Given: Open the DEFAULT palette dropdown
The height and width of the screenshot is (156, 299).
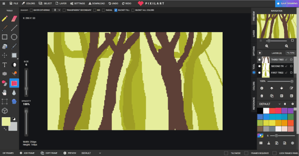Looking at the screenshot, I should (x=270, y=104).
